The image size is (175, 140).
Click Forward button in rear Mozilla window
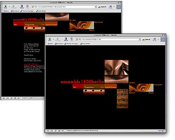tap(13, 7)
